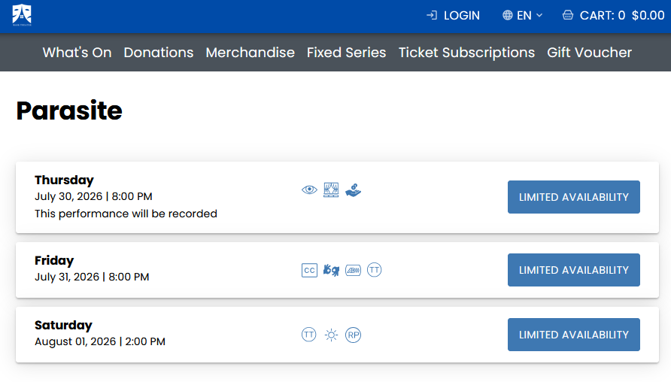Click the CC closed captions icon on Friday
Image resolution: width=671 pixels, height=382 pixels.
(309, 271)
